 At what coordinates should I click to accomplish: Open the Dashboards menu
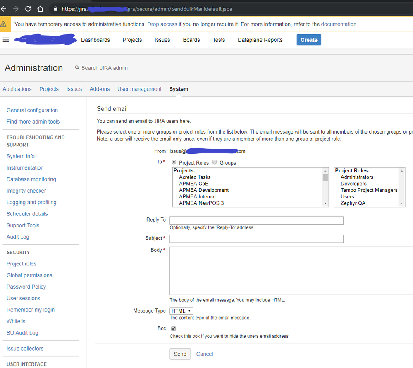click(95, 40)
